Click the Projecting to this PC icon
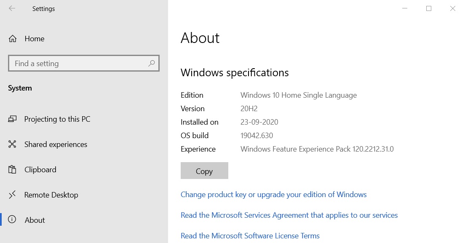Viewport: 465px width, 243px height. 12,119
